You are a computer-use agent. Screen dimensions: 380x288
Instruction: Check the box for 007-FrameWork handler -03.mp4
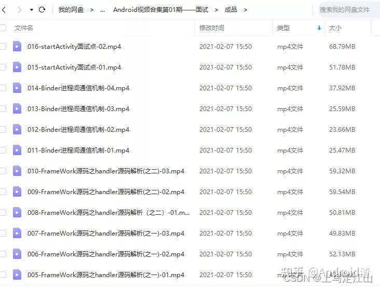coord(3,233)
